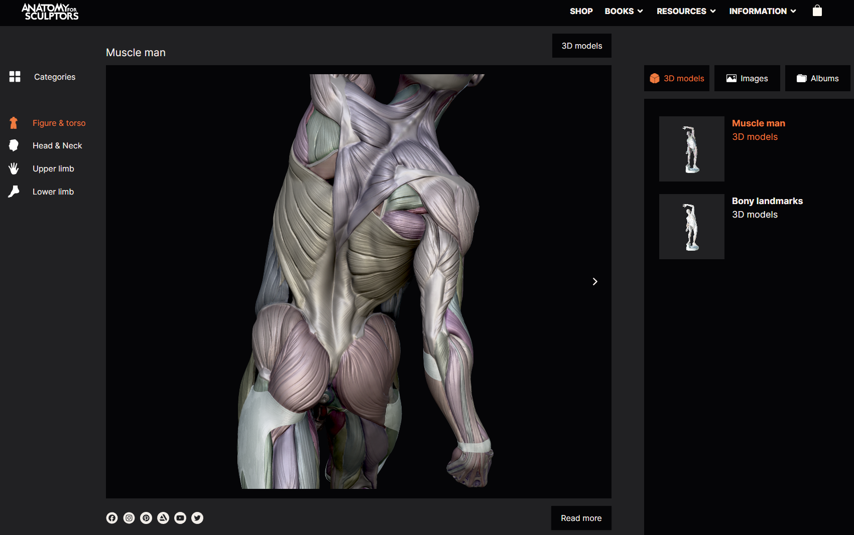Select the Head & Neck category
Screen dimensions: 854x535
[57, 145]
